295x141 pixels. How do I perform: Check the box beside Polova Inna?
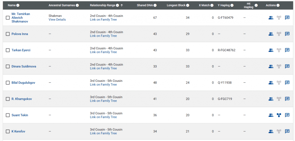pos(8,34)
